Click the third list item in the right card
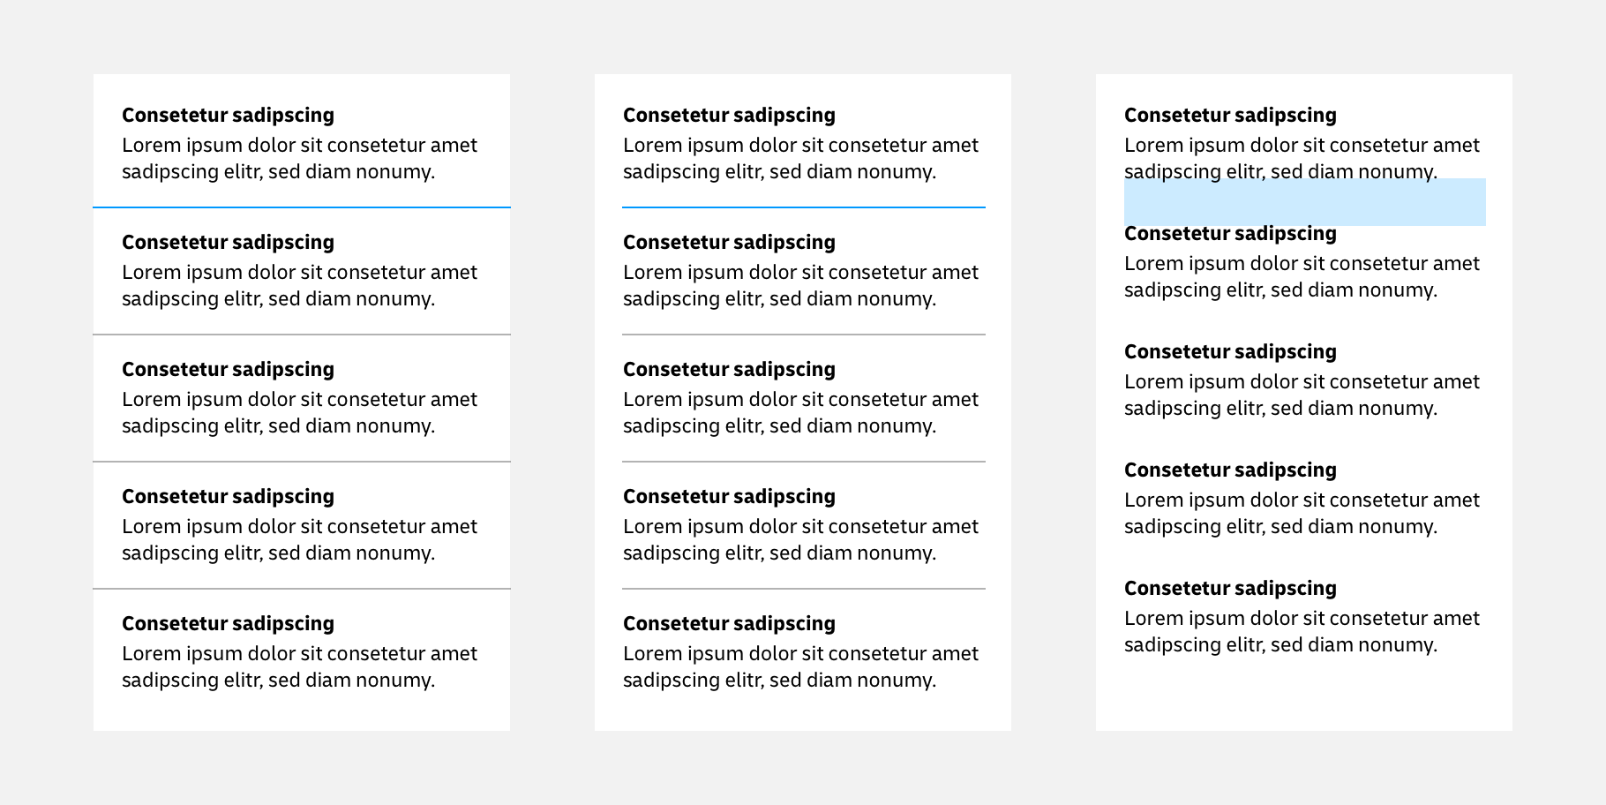This screenshot has height=805, width=1606. pyautogui.click(x=1302, y=380)
